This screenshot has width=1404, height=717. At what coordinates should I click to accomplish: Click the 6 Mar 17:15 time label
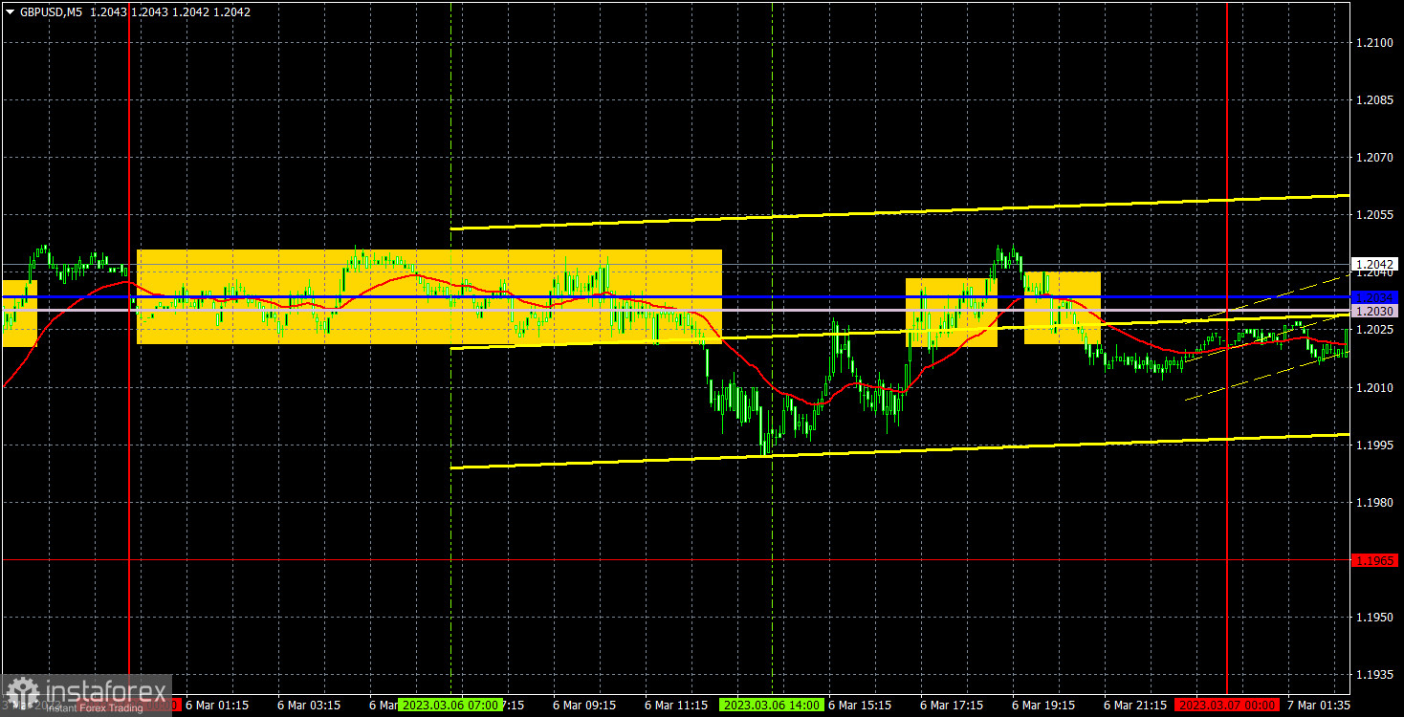click(952, 706)
